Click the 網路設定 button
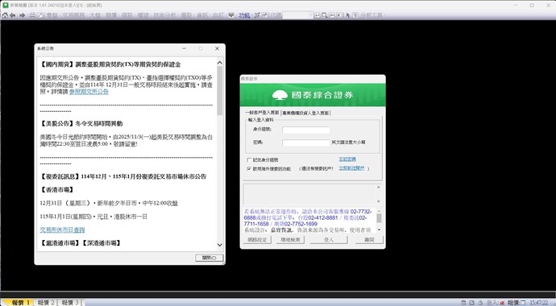 click(x=257, y=240)
